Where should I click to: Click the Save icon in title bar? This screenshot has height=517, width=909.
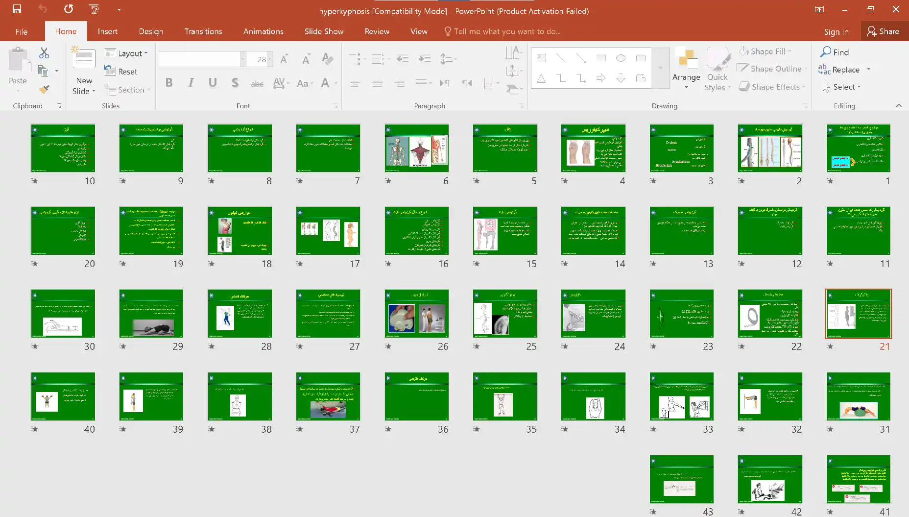tap(17, 9)
